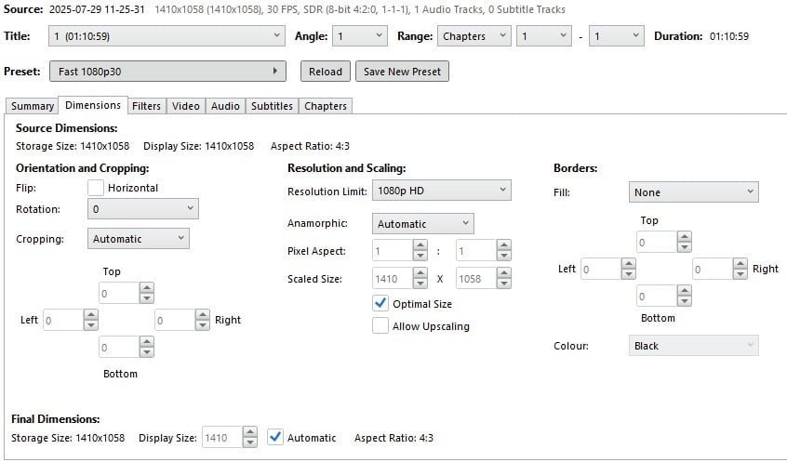The width and height of the screenshot is (787, 462).
Task: Enable the Allow Upscaling checkbox
Action: pyautogui.click(x=380, y=325)
